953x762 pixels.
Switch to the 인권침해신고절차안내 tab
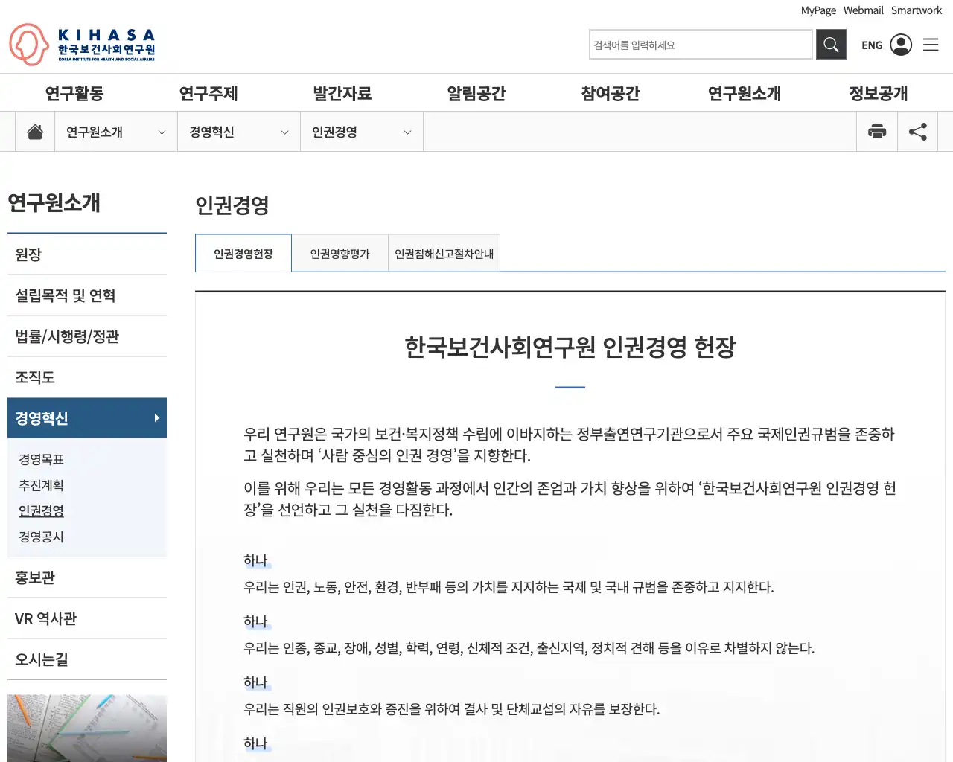tap(444, 254)
